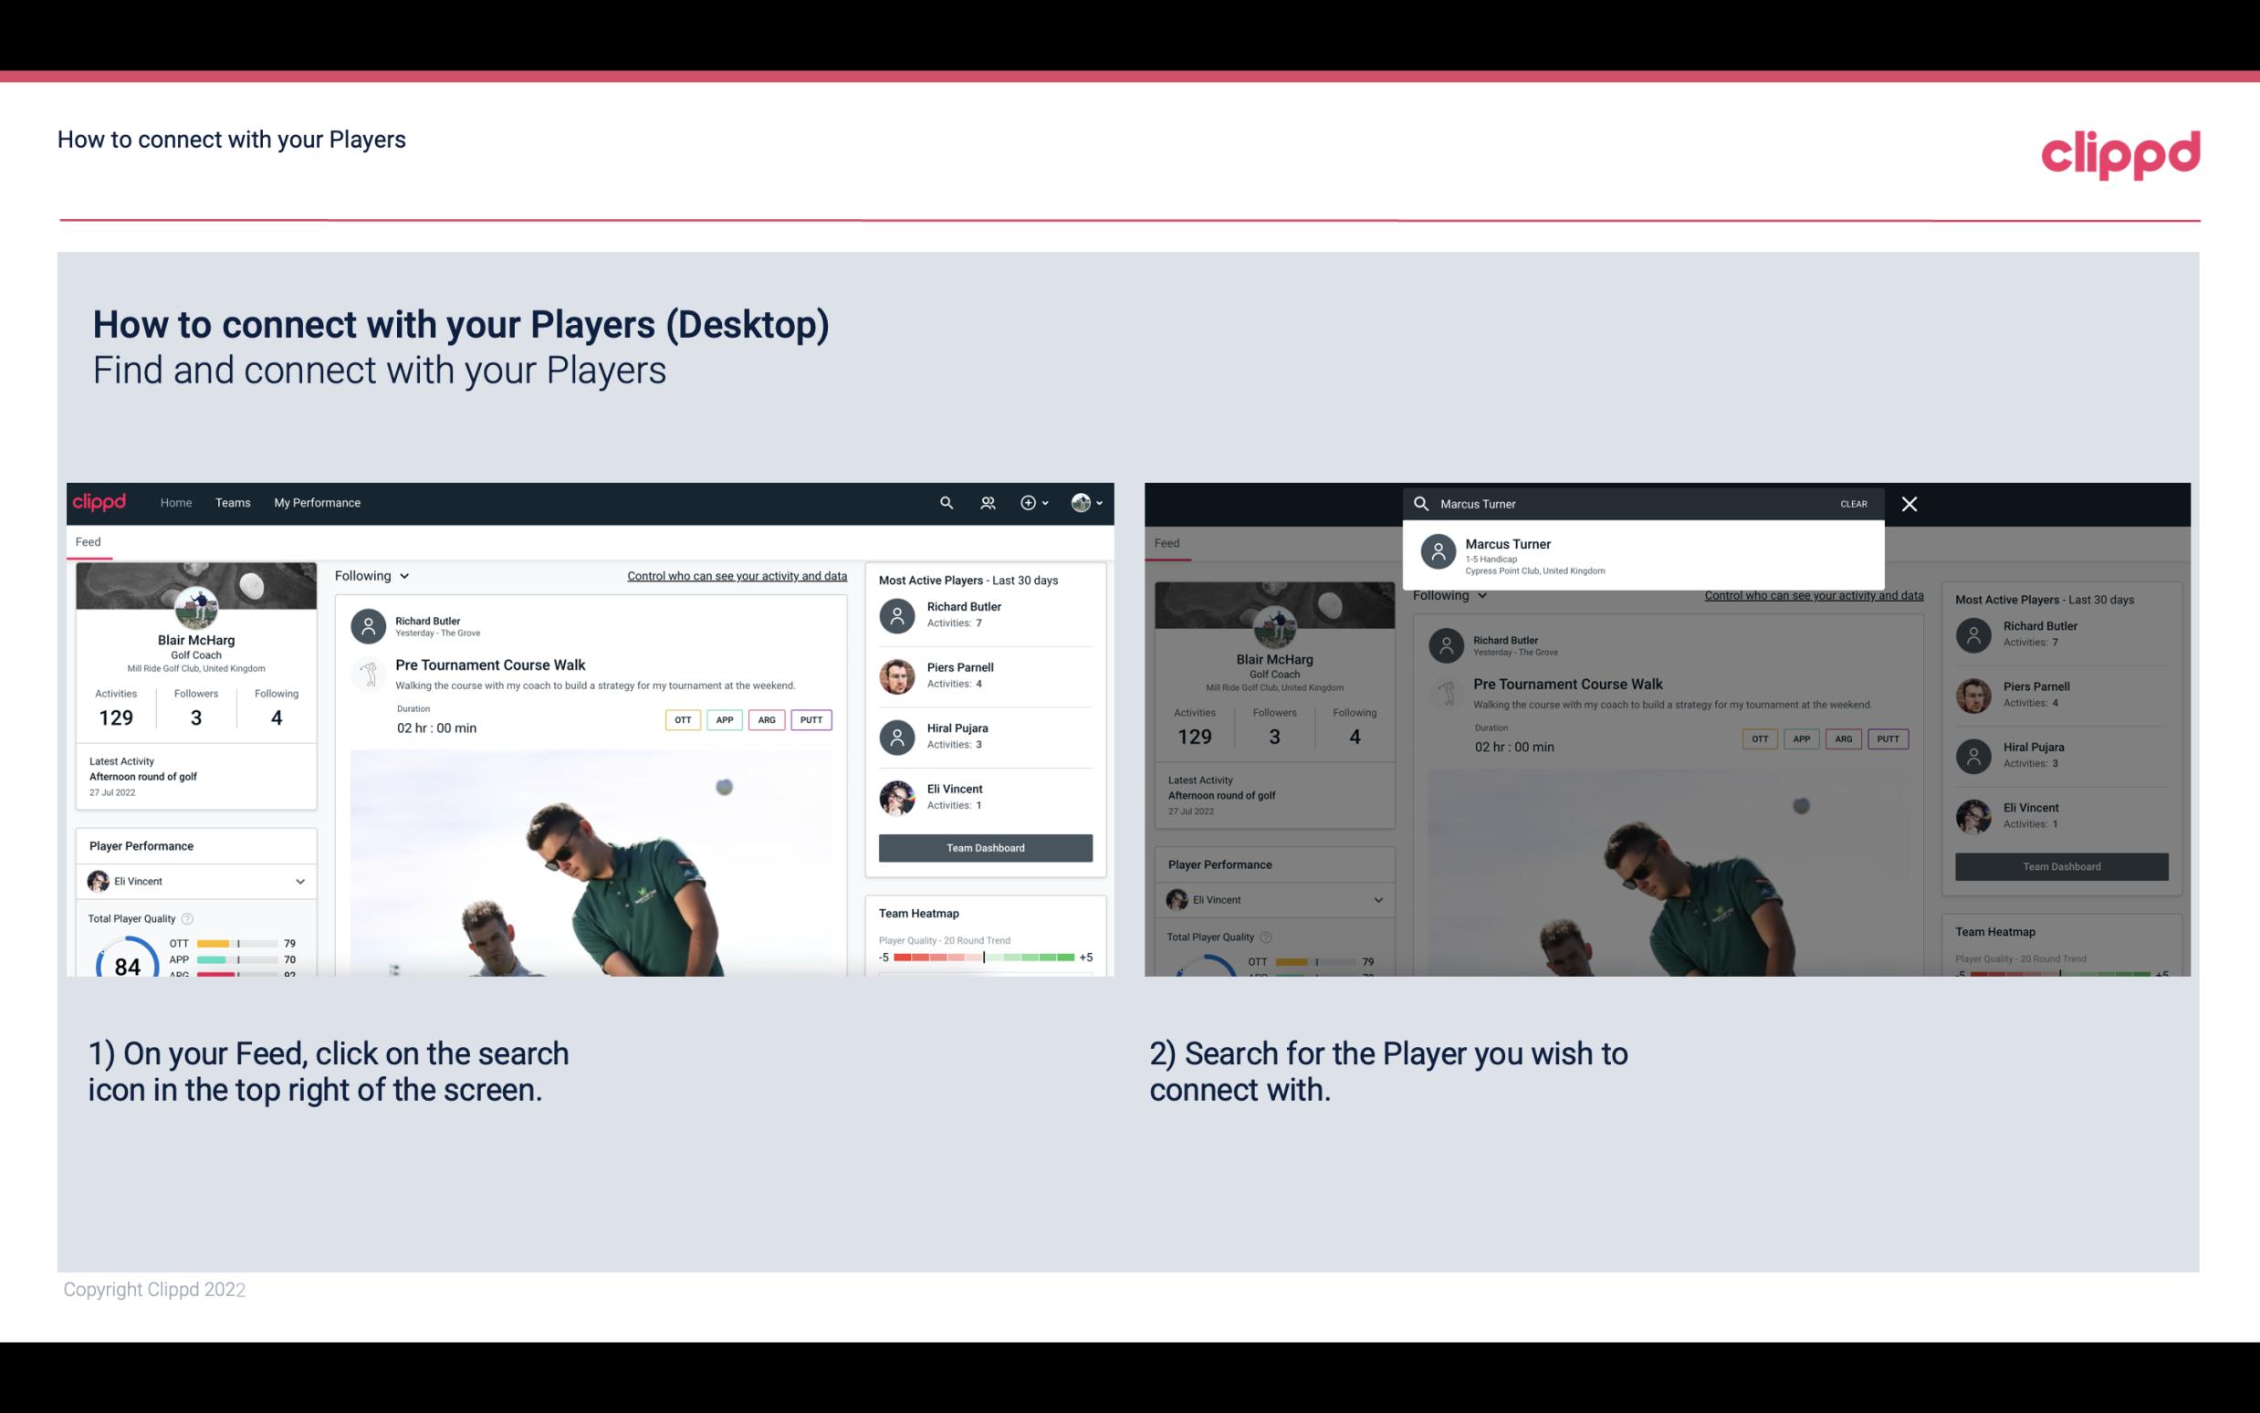Click the Marcus Turner search result icon
The height and width of the screenshot is (1413, 2260).
(x=1439, y=553)
